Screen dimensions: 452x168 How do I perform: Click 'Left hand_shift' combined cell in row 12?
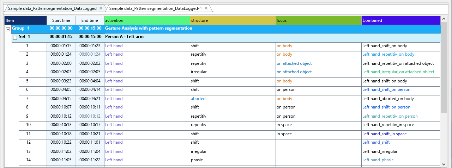click(x=376, y=142)
